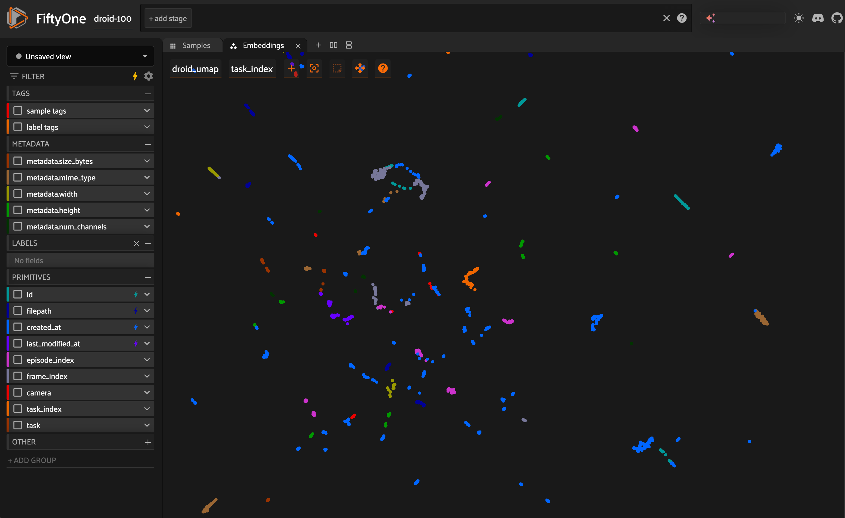Click the teal swatch beside id
Screen dimensions: 845x518
coord(8,294)
